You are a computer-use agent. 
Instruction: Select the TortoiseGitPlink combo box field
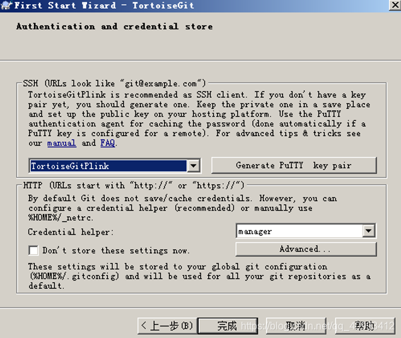[x=115, y=166]
